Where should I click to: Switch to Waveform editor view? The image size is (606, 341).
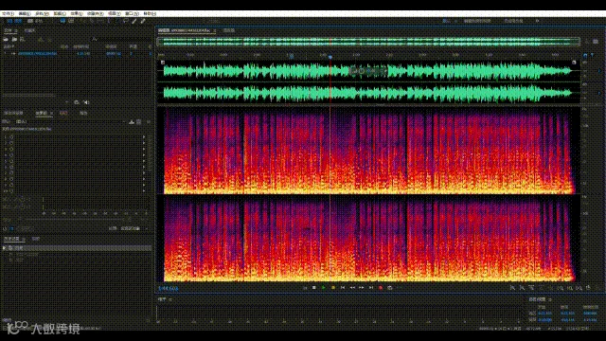pyautogui.click(x=15, y=21)
